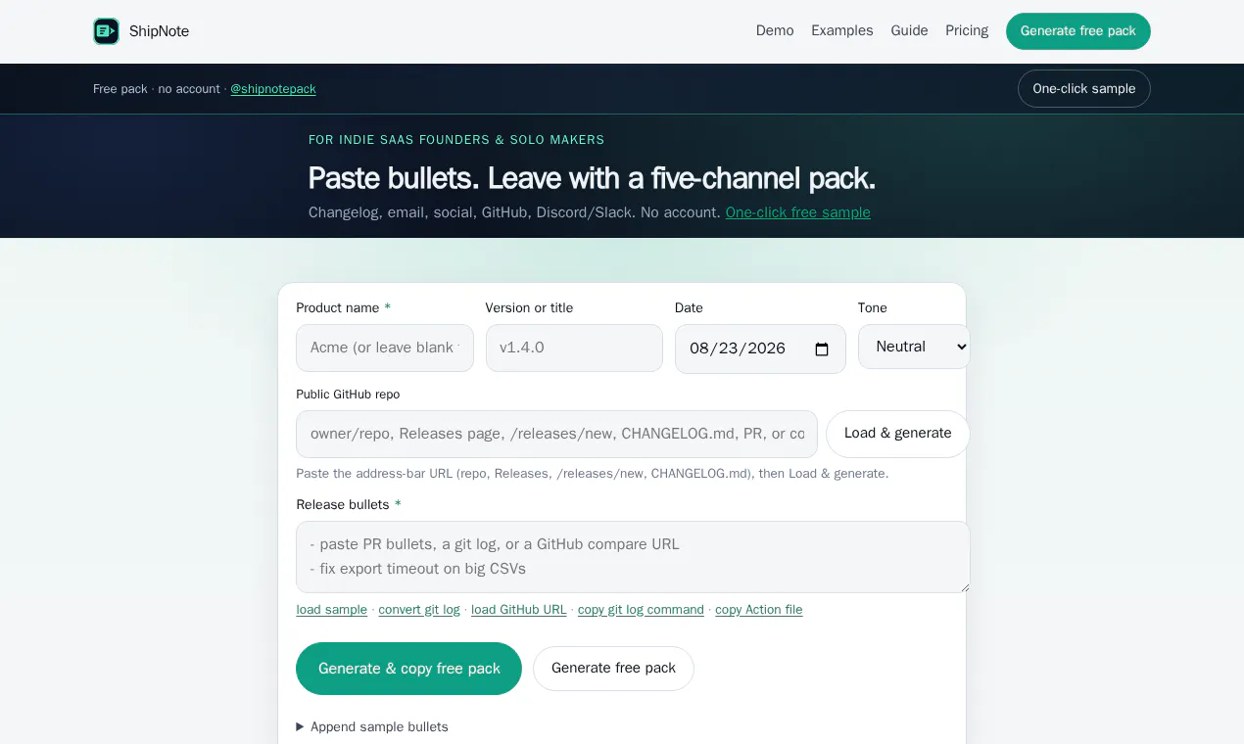1244x744 pixels.
Task: Open the Tone dropdown set to Neutral
Action: (914, 347)
